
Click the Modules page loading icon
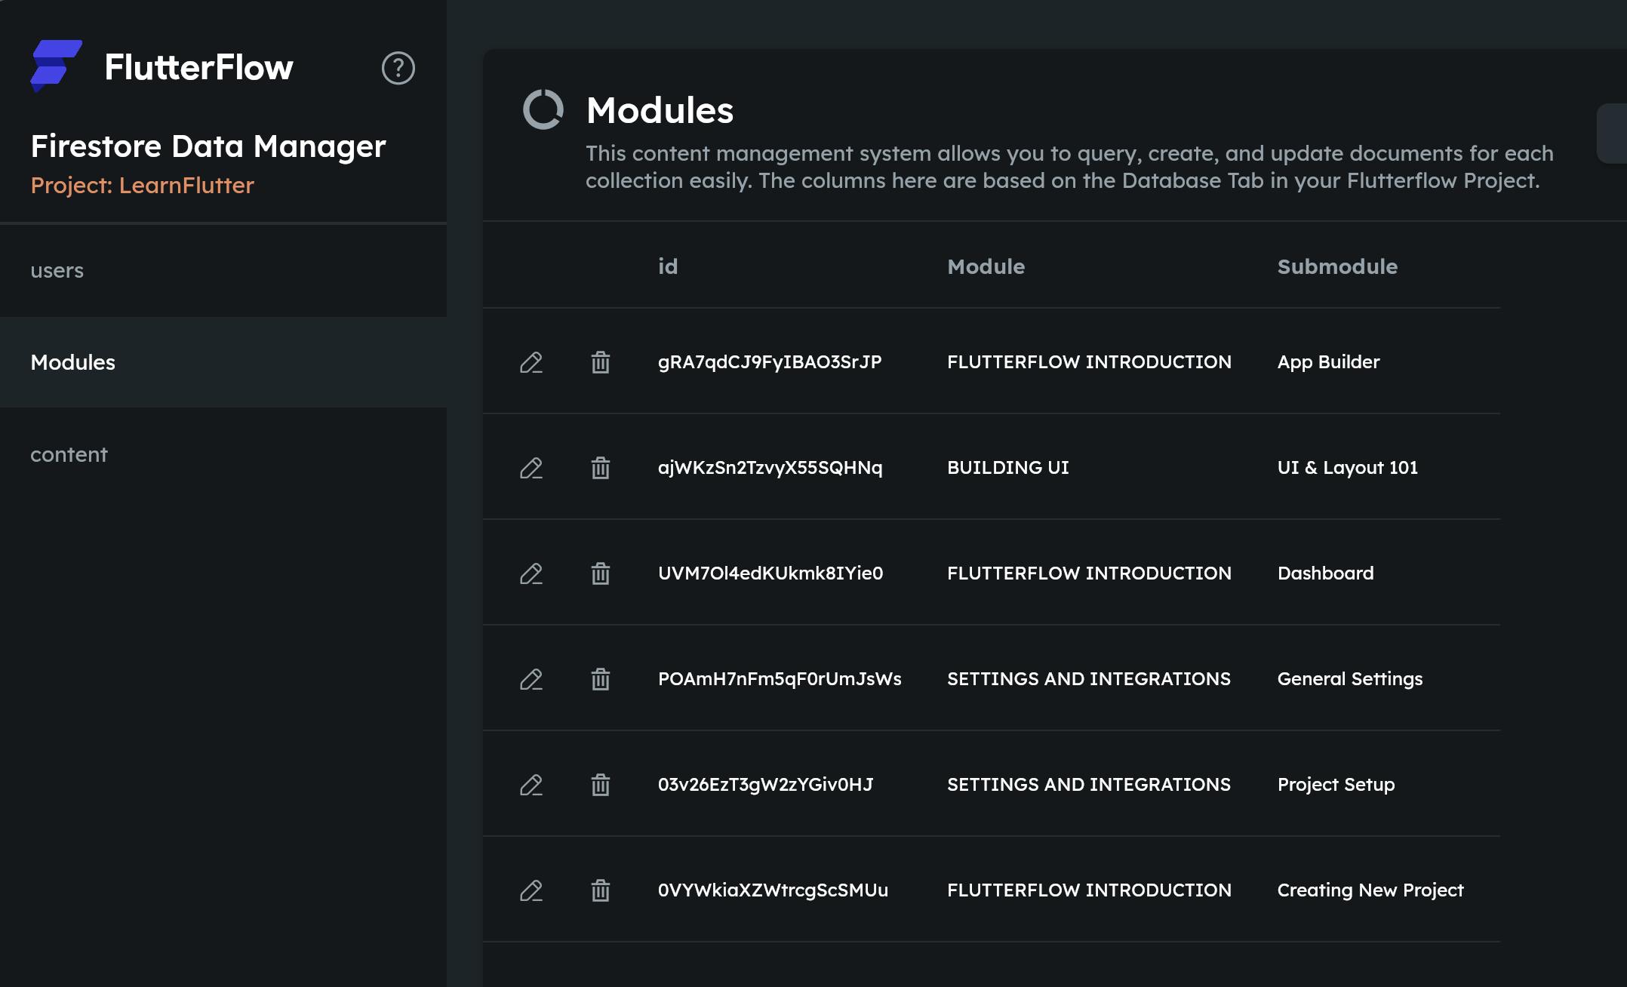(543, 109)
